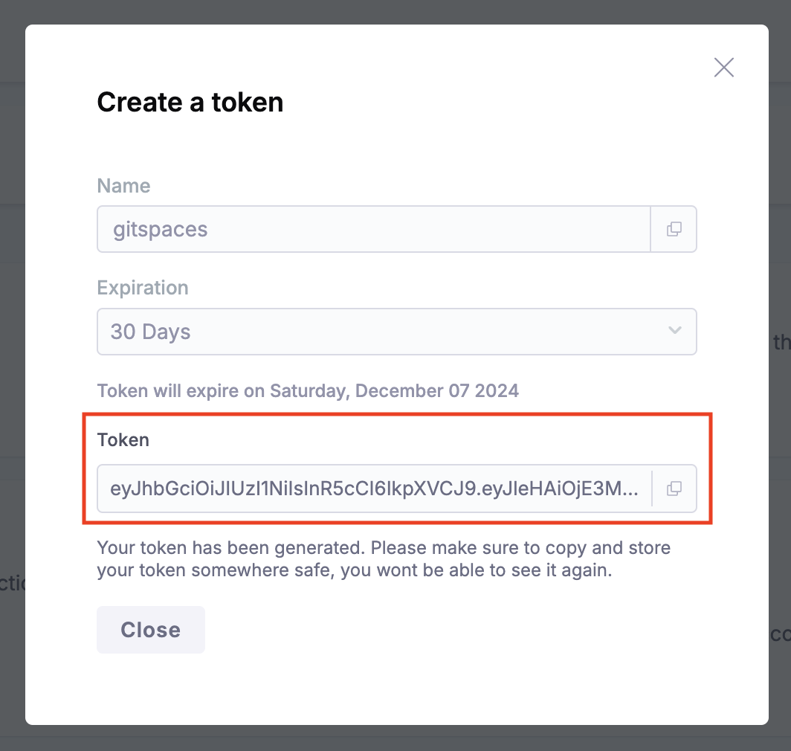Select the "30 Days" value text
The width and height of the screenshot is (791, 751).
(151, 331)
